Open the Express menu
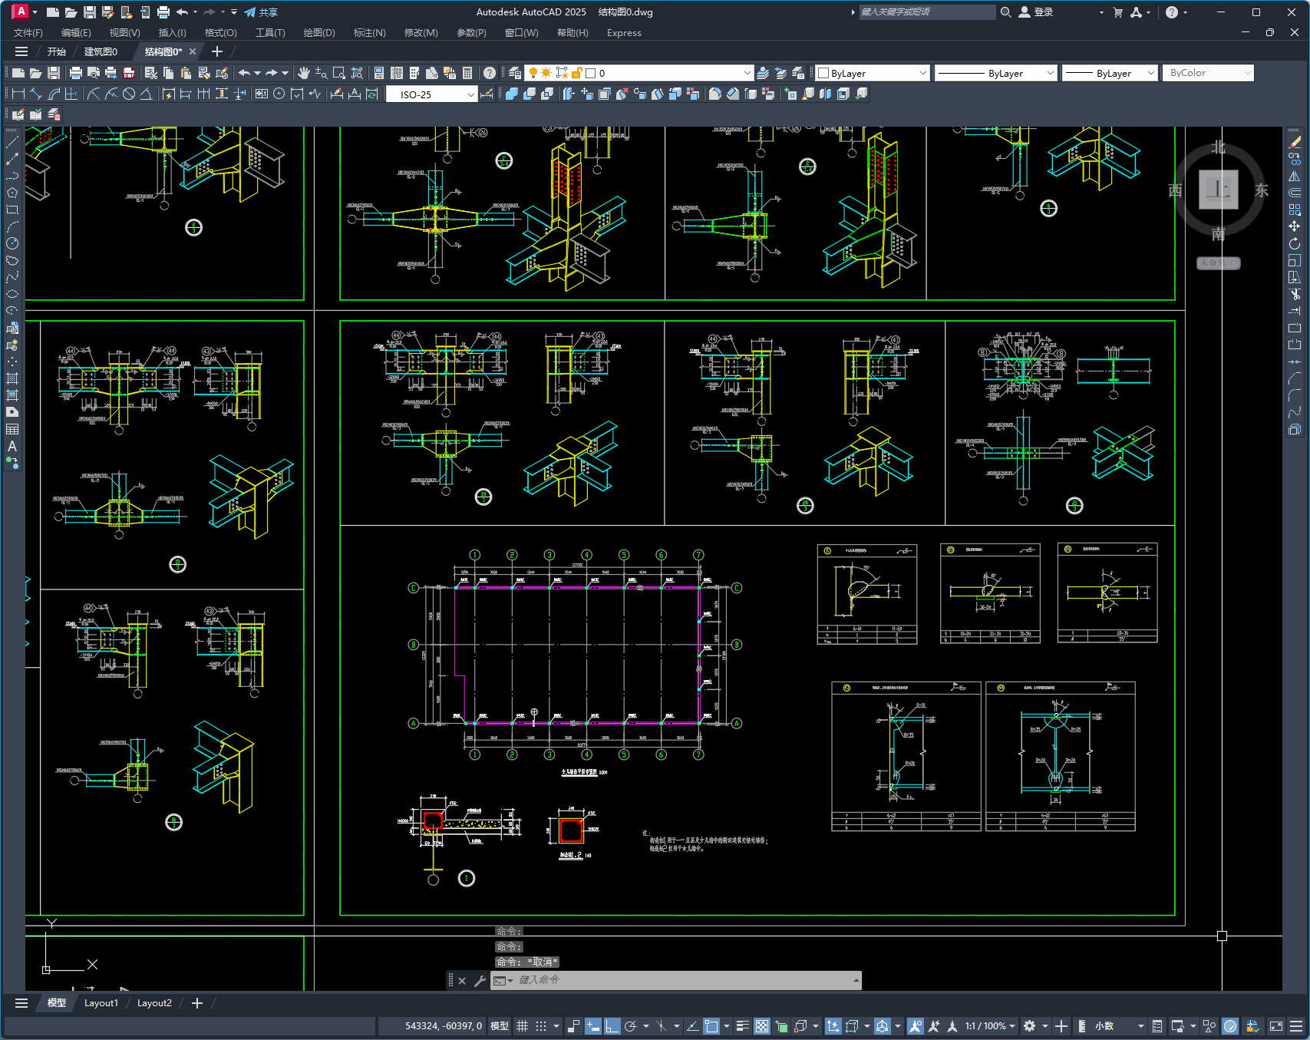The width and height of the screenshot is (1310, 1040). pos(624,33)
